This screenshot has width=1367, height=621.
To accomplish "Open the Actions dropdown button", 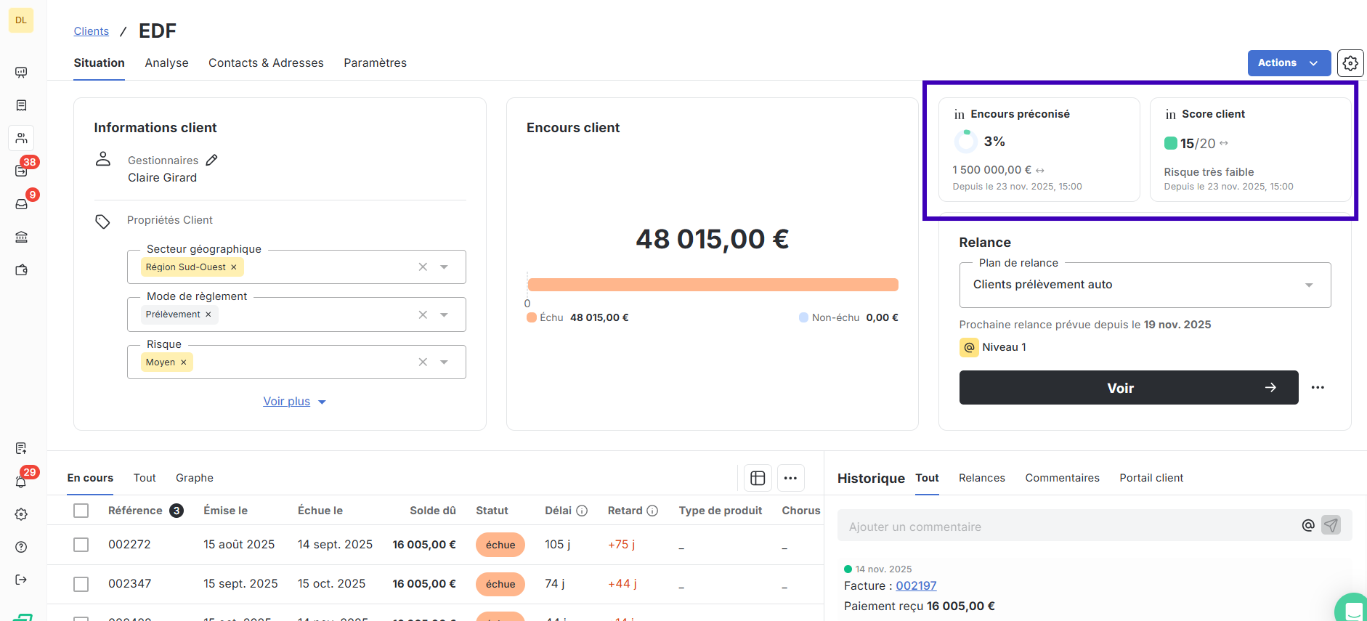I will click(1289, 63).
